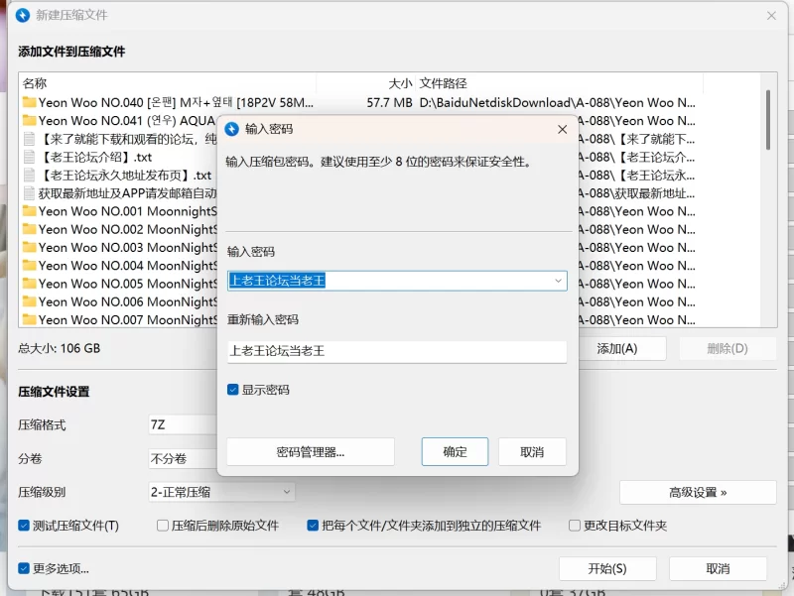Click file icon of 老王论坛永久地址发布页.txt
Screen dimensions: 794x596
(29, 175)
